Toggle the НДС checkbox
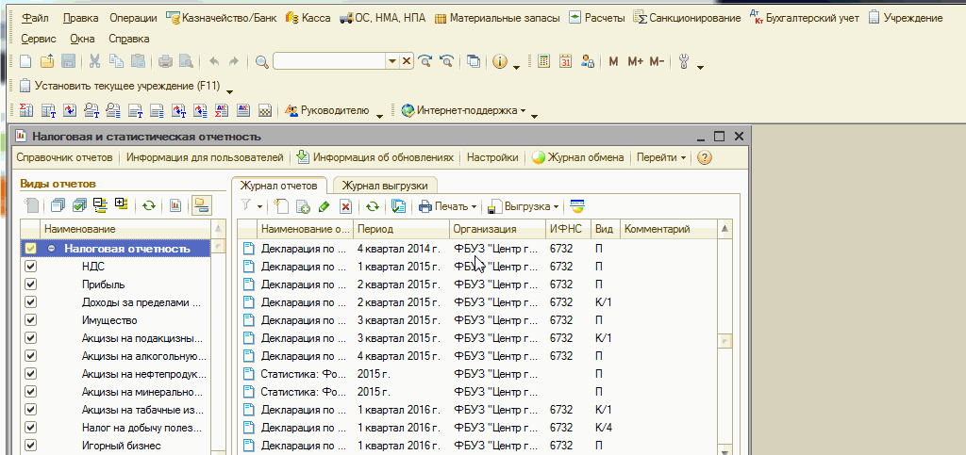This screenshot has height=455, width=966. pyautogui.click(x=31, y=267)
